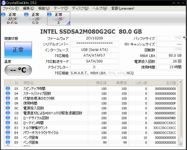Click status icon for row 04 スタート/ストップ回数
Image resolution: width=187 pixels, height=150 pixels.
(x=8, y=94)
